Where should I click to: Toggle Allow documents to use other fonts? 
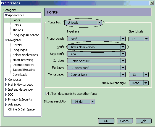point(47,94)
